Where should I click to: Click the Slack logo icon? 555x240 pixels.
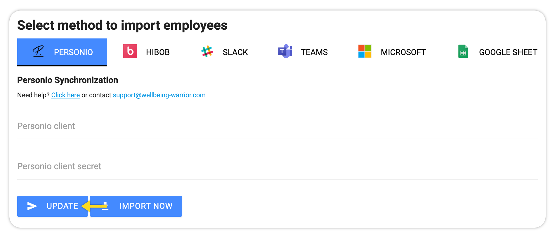[x=207, y=52]
